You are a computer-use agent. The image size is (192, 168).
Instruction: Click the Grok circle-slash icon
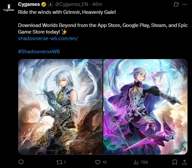pyautogui.click(x=176, y=5)
